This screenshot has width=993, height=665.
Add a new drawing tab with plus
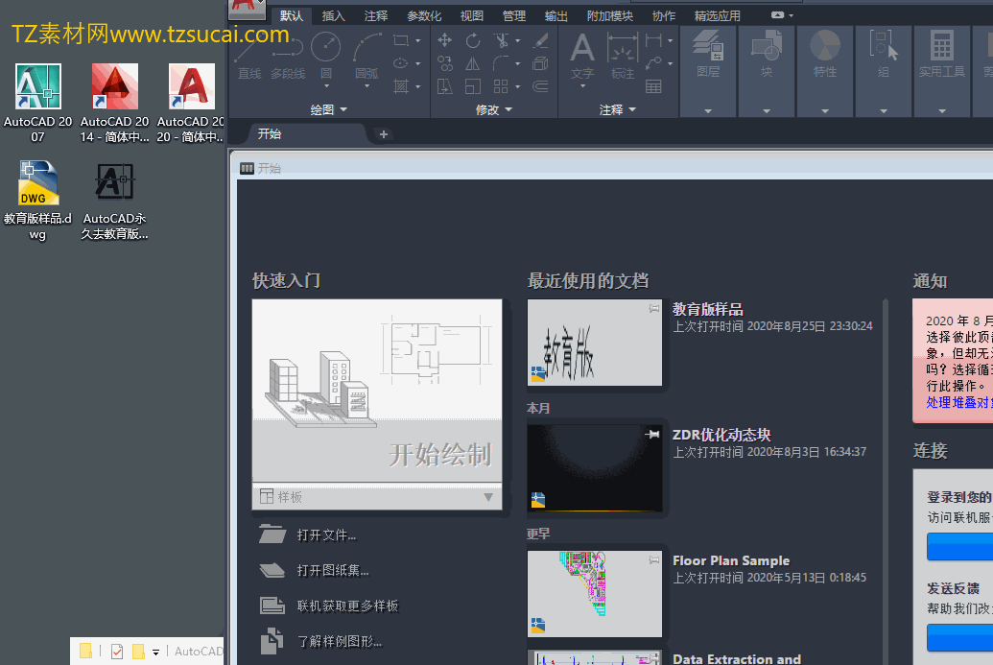383,134
